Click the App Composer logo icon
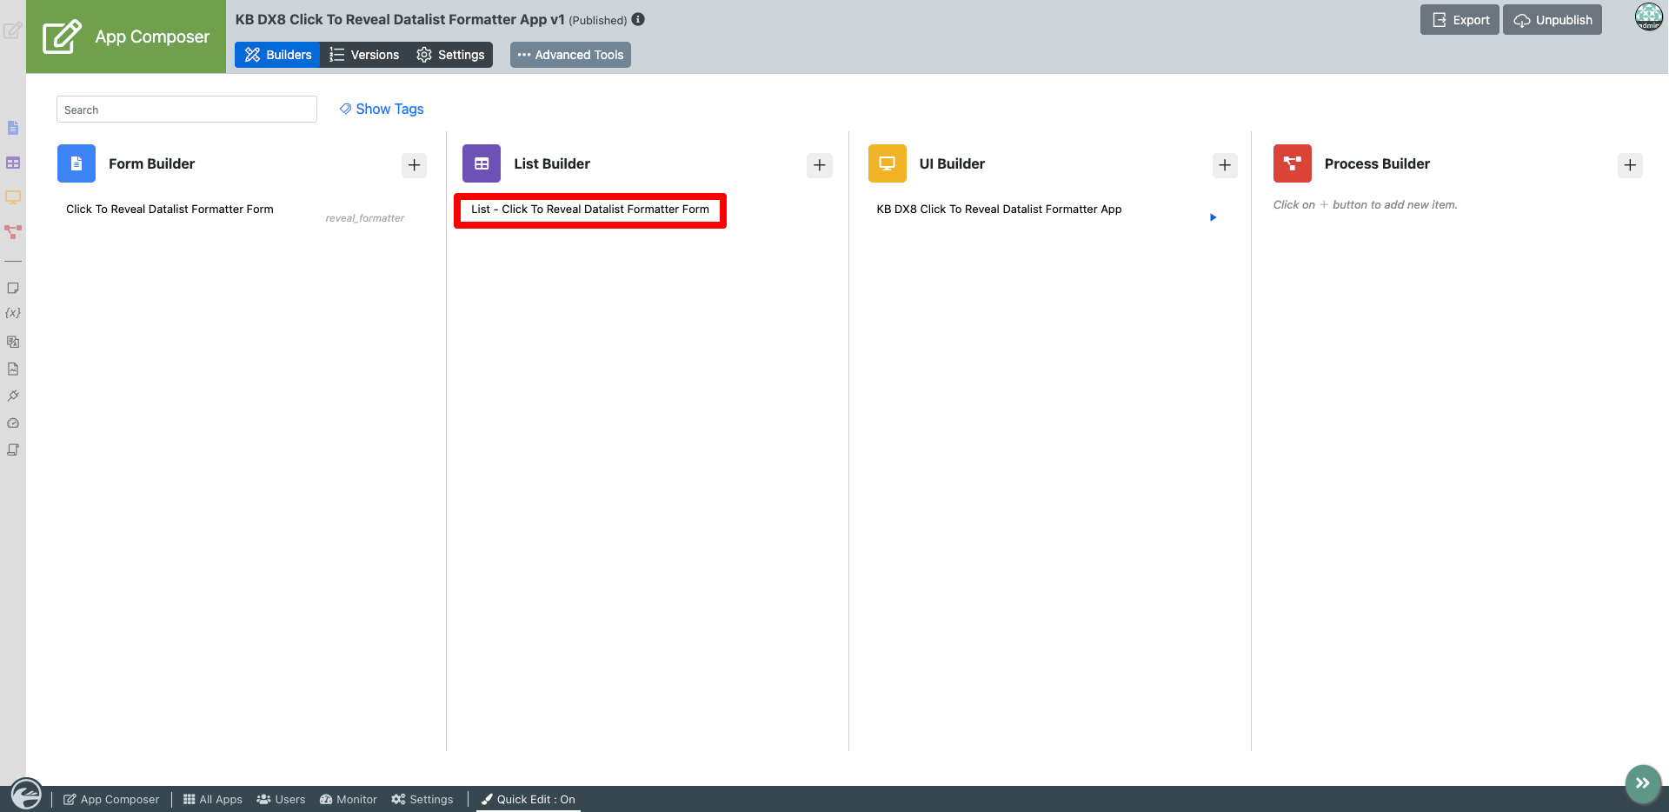This screenshot has width=1669, height=812. click(62, 37)
